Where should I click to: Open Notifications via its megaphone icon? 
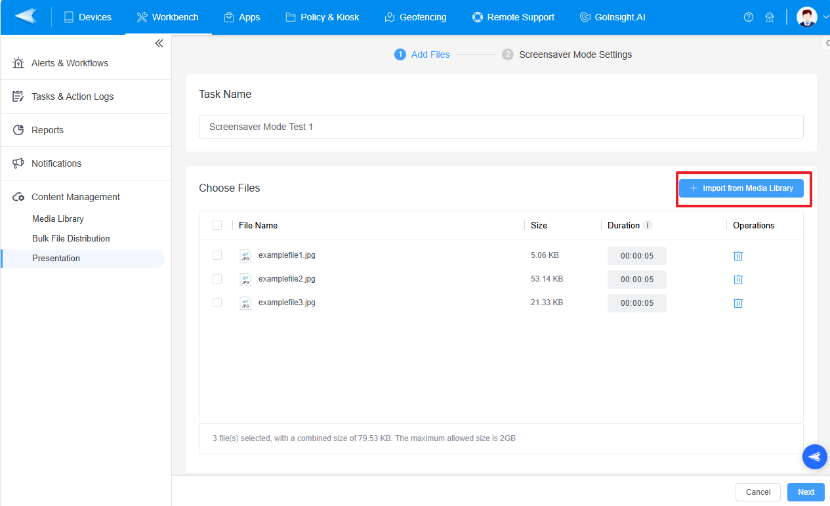pos(18,163)
